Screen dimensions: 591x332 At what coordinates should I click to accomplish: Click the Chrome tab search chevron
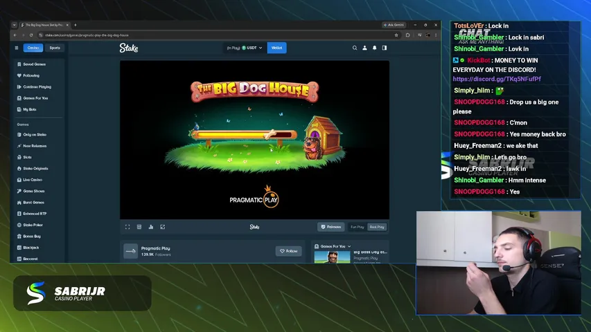(x=15, y=25)
